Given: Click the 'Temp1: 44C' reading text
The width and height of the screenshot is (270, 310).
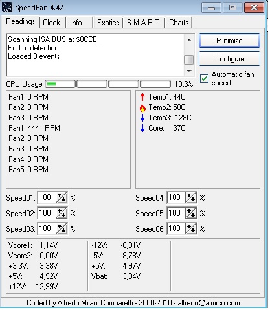Looking at the screenshot, I should click(x=167, y=97).
